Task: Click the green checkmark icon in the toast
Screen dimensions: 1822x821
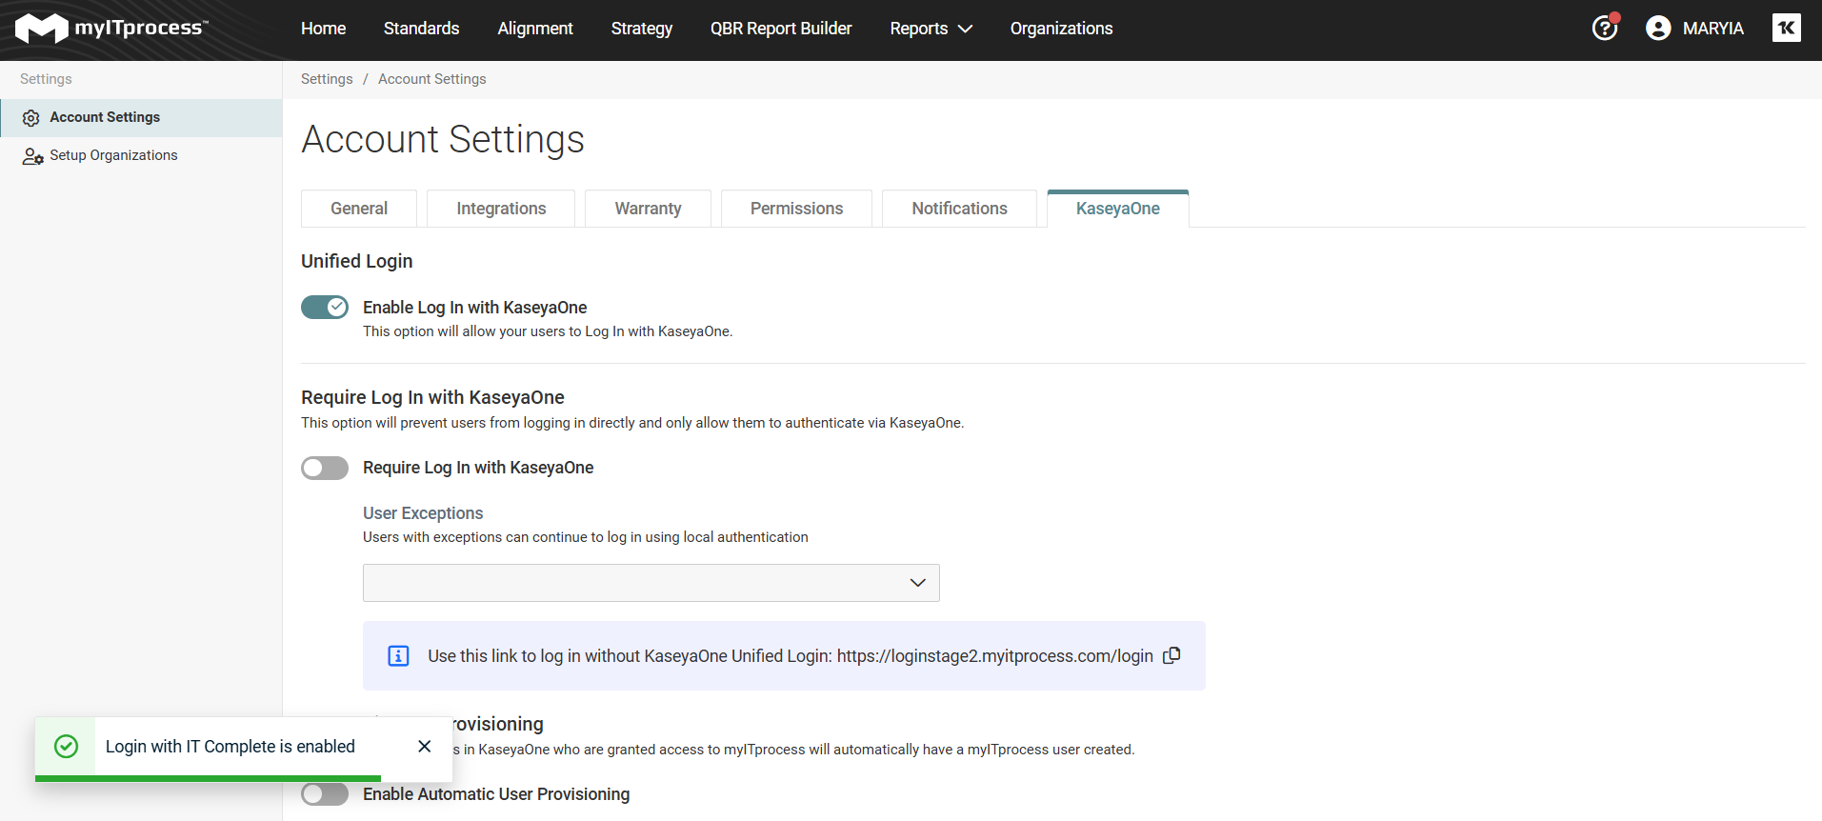Action: click(66, 746)
